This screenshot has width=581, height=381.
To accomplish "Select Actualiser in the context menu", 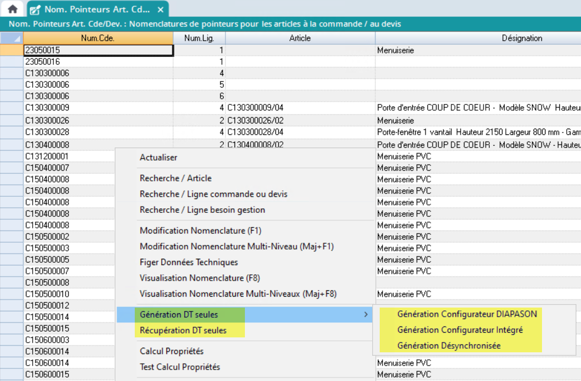I will point(158,157).
